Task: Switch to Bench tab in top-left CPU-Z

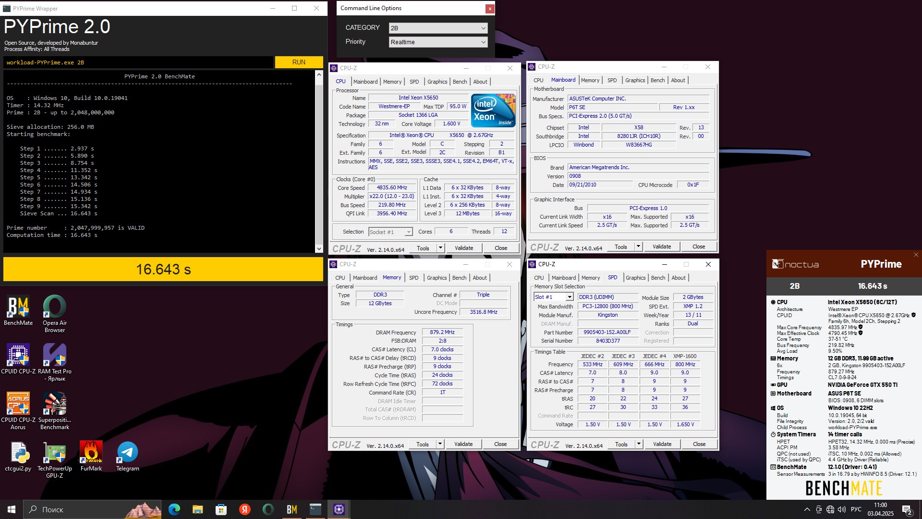Action: point(460,82)
